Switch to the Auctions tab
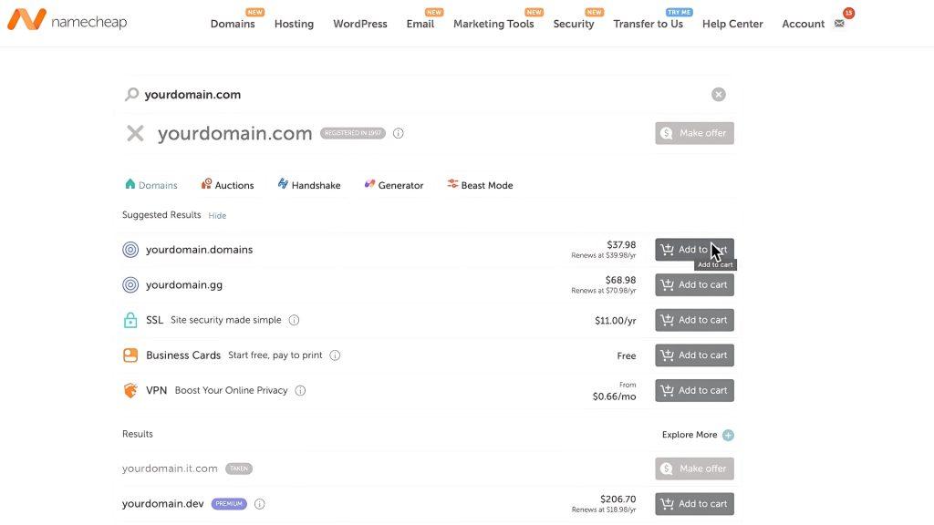 click(227, 185)
